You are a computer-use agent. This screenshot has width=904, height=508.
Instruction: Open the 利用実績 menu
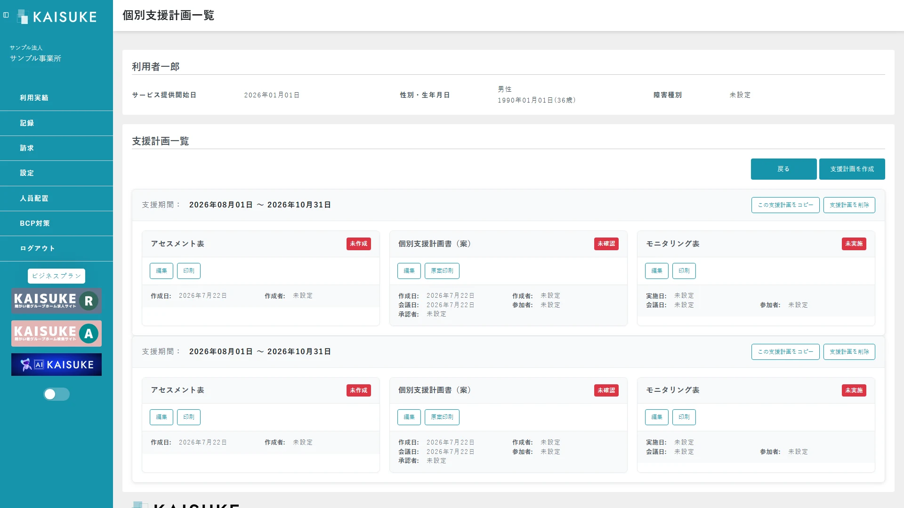56,98
